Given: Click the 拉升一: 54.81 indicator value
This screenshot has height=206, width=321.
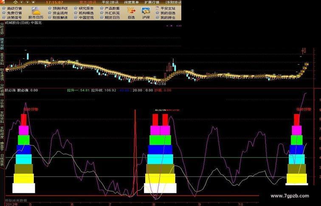Looking at the screenshot, I should 78,90.
